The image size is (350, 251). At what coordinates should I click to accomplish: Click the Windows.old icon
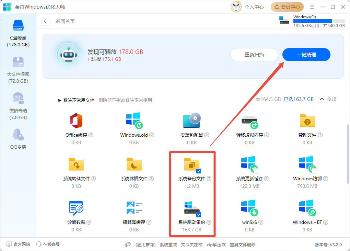click(x=134, y=121)
